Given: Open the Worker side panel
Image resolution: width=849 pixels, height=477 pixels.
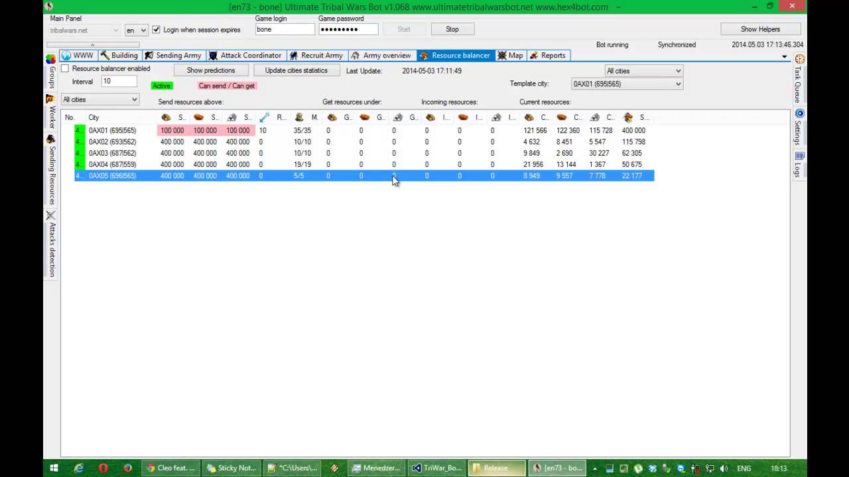Looking at the screenshot, I should click(x=51, y=113).
